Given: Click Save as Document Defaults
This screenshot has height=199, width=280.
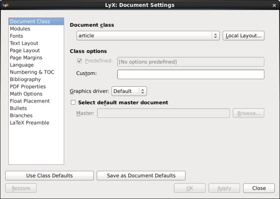Looking at the screenshot, I should 141,176.
